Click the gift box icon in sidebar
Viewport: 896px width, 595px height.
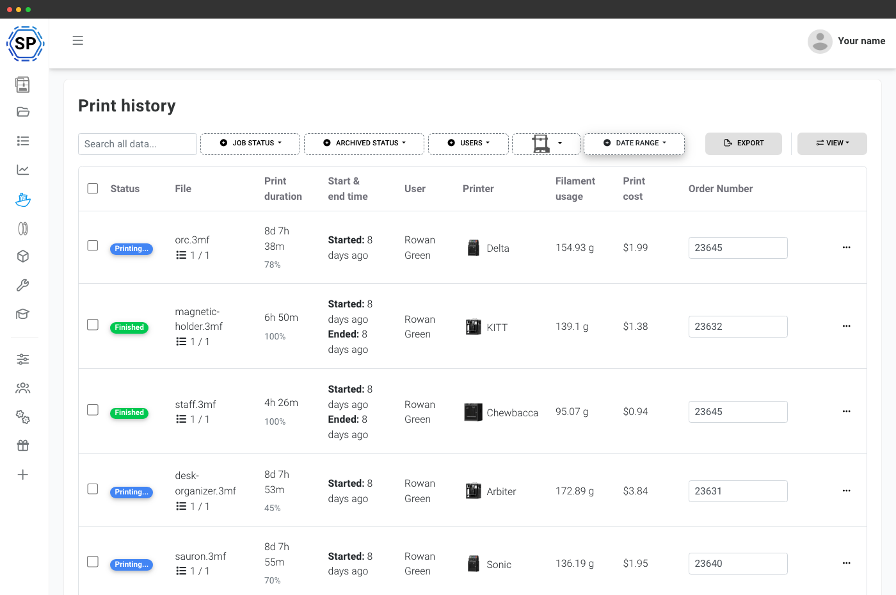(x=23, y=446)
